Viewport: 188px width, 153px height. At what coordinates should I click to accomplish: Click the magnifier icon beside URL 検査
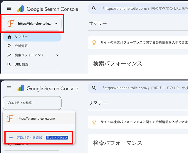coord(9,65)
